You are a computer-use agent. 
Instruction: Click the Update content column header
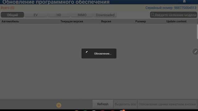pos(176,21)
